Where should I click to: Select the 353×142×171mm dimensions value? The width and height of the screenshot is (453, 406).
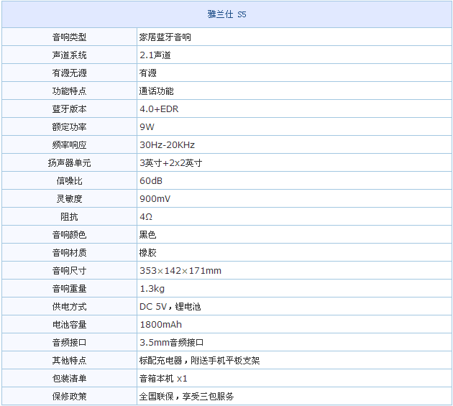(x=180, y=271)
